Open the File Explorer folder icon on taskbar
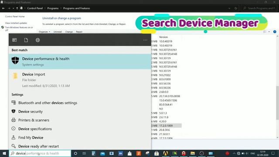 tap(193, 153)
